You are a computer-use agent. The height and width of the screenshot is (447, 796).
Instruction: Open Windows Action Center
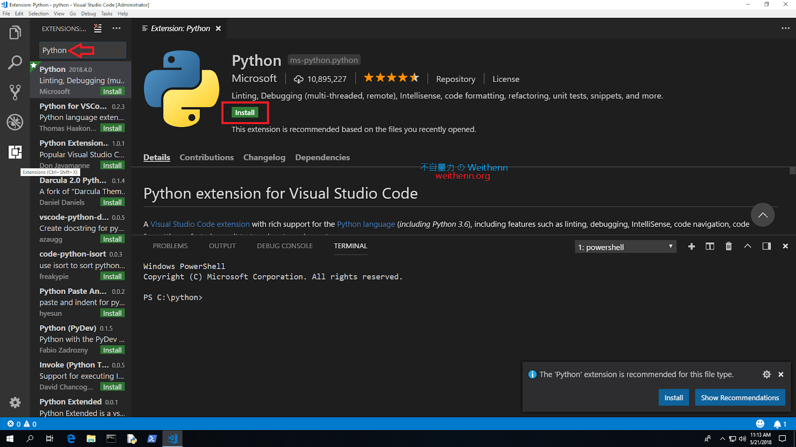coord(783,439)
